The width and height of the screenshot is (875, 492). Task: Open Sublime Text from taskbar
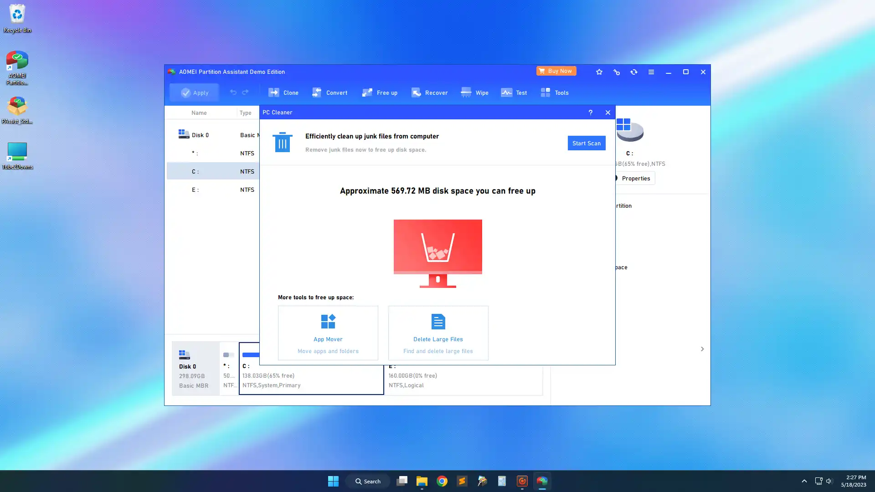pyautogui.click(x=462, y=481)
